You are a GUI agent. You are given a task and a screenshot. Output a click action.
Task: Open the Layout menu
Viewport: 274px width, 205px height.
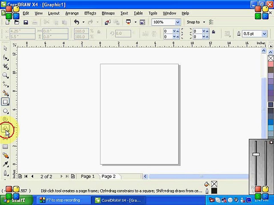54,13
